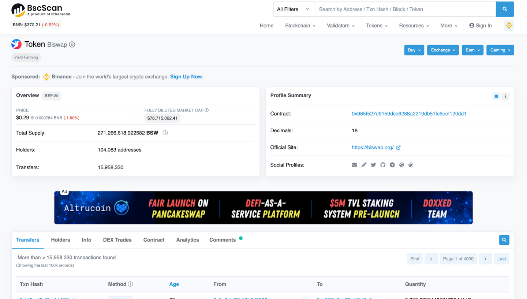This screenshot has height=299, width=527.
Task: Open the Earn dropdown button
Action: click(x=472, y=50)
